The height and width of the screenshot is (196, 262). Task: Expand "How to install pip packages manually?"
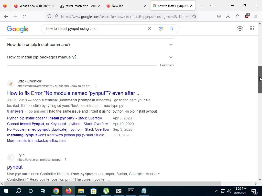click(x=91, y=57)
